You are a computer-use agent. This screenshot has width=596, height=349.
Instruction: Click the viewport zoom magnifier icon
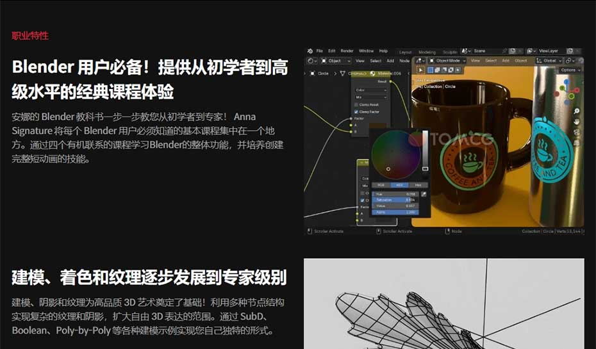(x=577, y=111)
